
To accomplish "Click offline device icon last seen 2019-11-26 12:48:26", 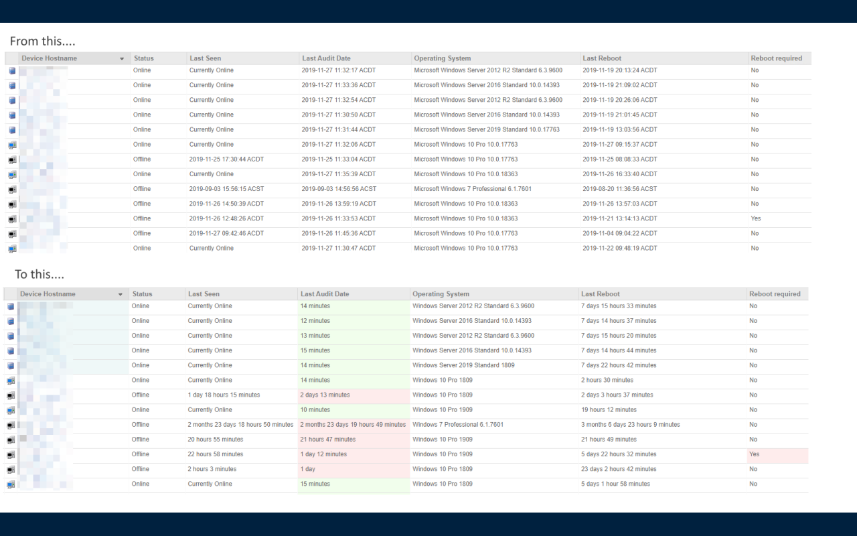I will (x=12, y=218).
